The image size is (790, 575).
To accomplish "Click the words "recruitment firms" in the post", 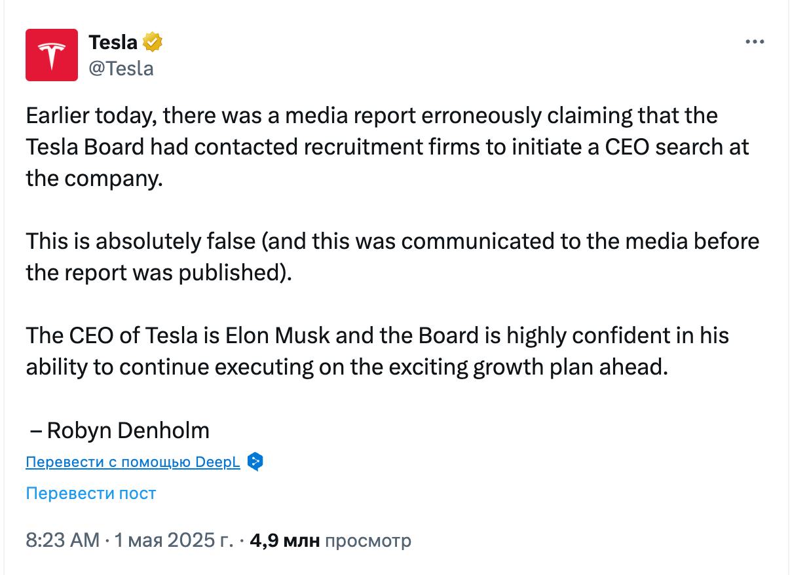I will tap(346, 147).
